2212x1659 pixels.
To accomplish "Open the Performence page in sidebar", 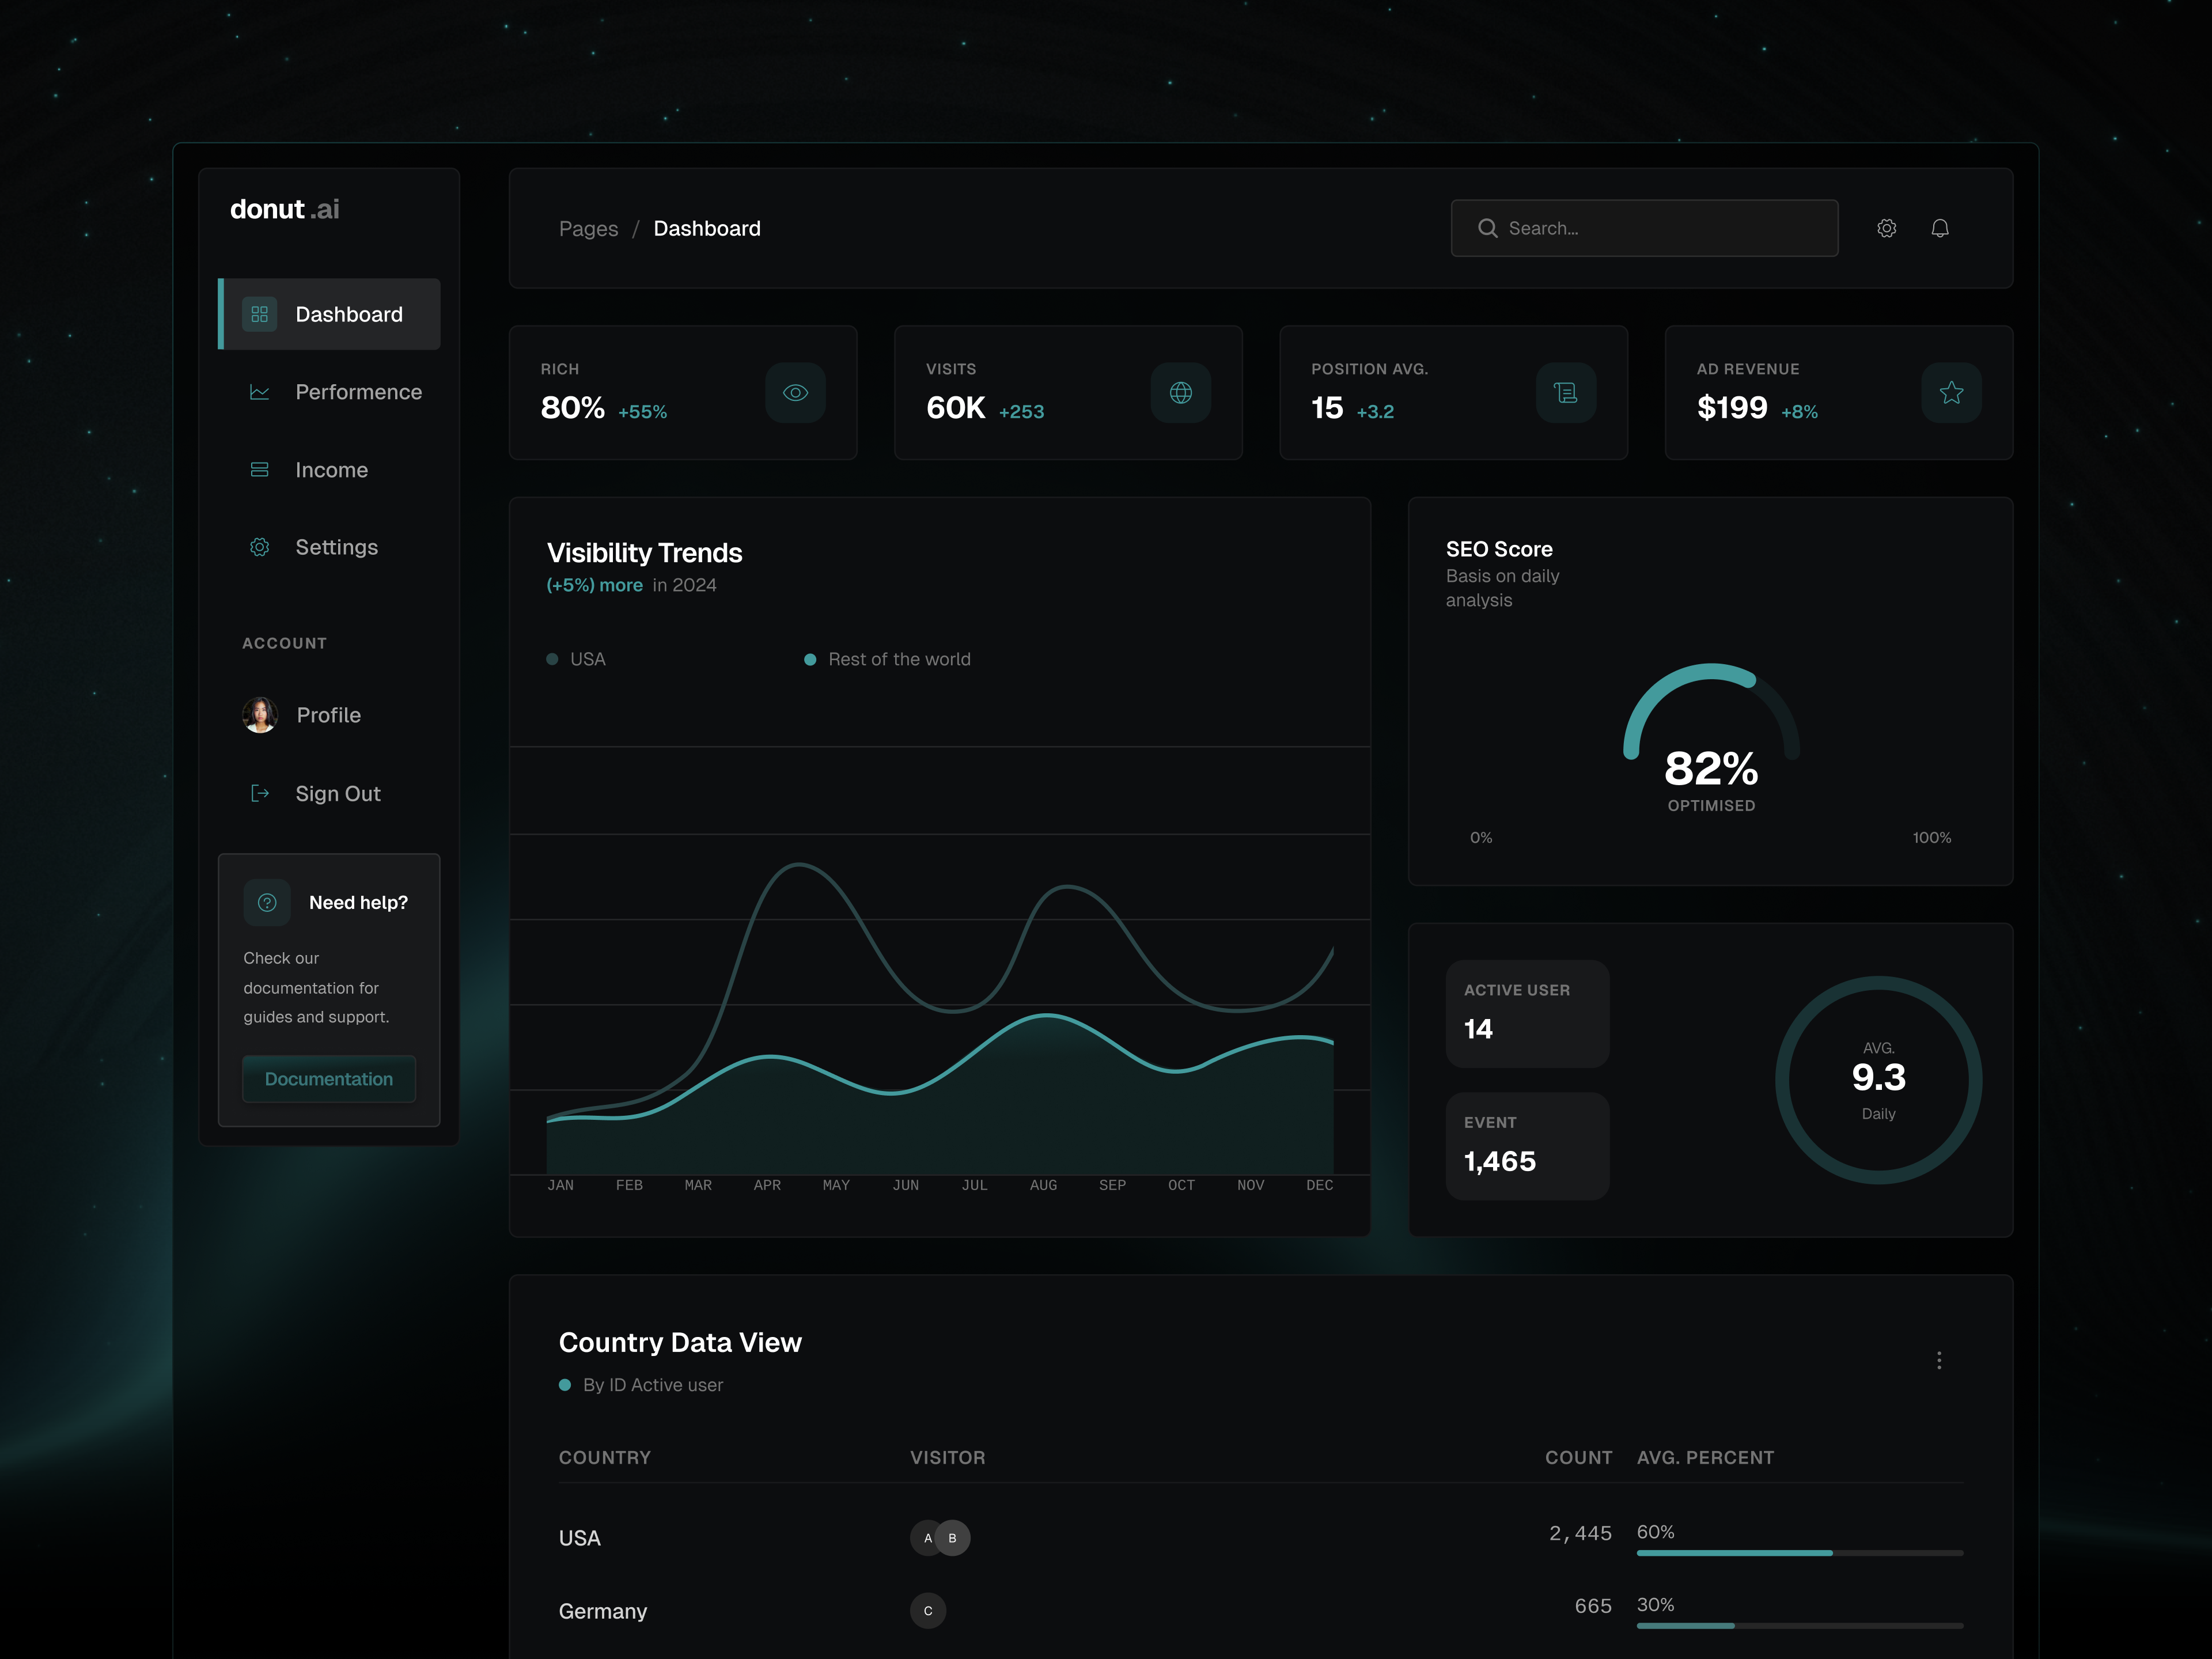I will coord(329,392).
